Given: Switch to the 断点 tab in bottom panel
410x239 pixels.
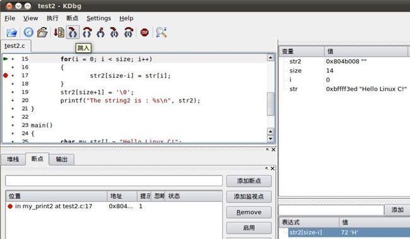Looking at the screenshot, I should [37, 158].
